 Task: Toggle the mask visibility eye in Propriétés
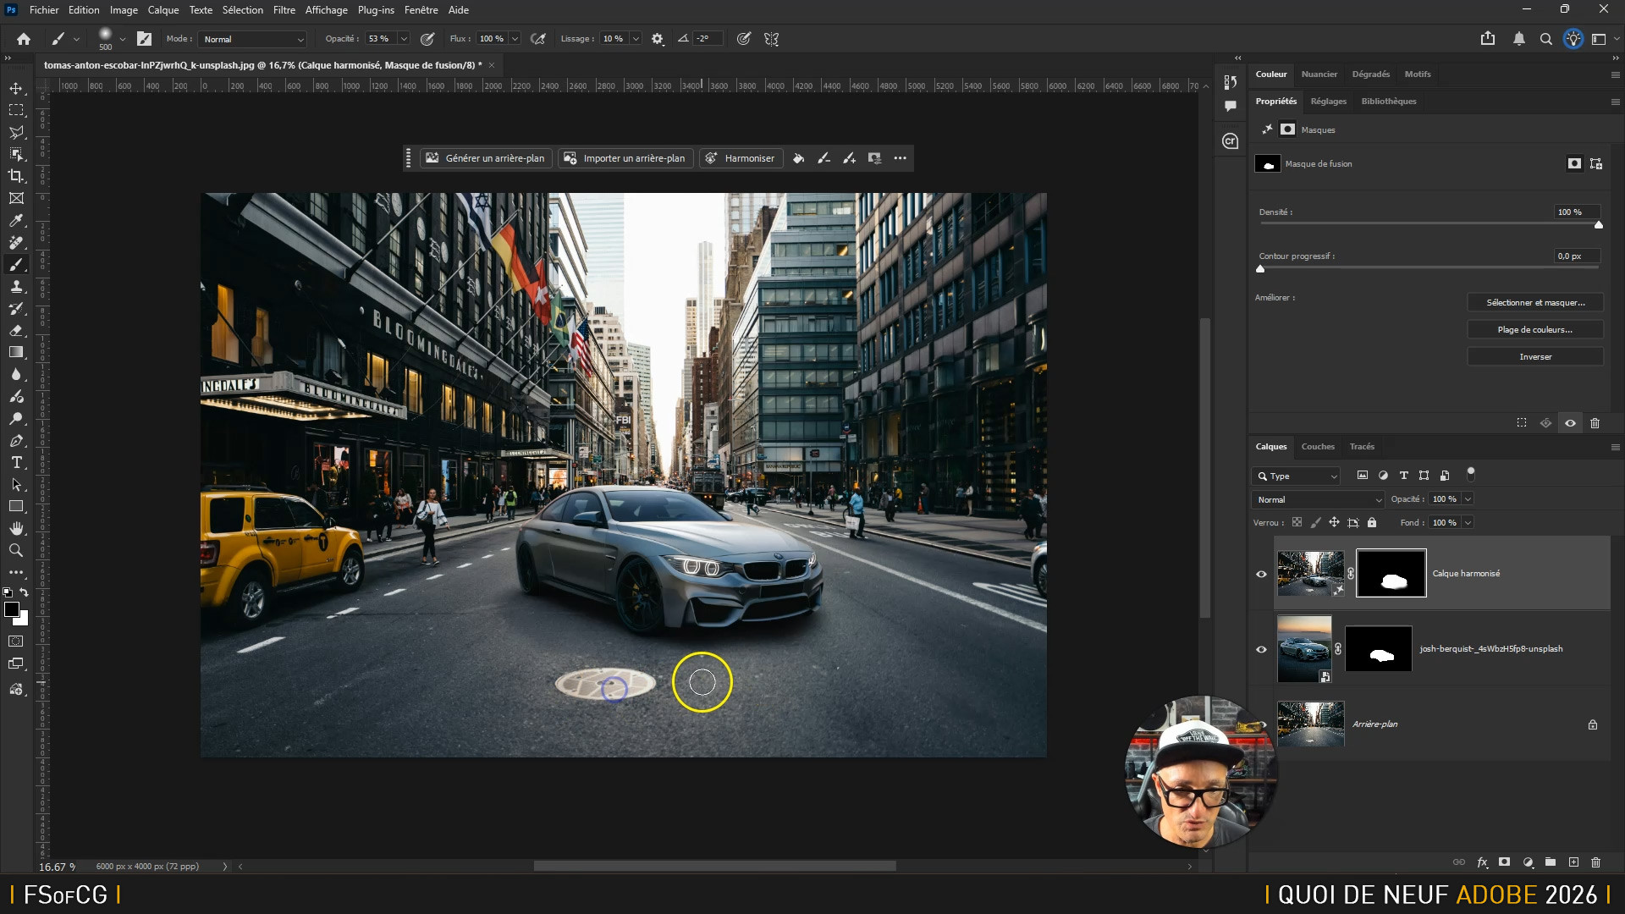[1570, 423]
